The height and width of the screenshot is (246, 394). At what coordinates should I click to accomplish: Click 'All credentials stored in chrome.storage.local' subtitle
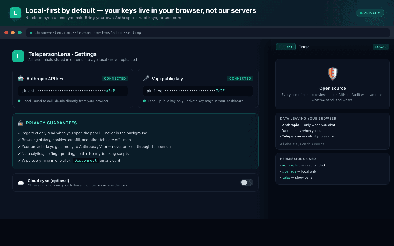[x=82, y=60]
